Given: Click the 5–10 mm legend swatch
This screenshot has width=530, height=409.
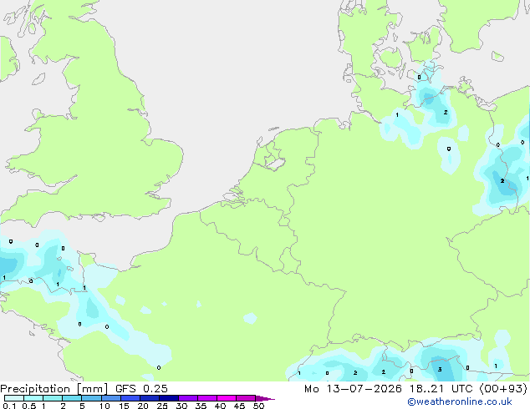Looking at the screenshot, I should [91, 398].
